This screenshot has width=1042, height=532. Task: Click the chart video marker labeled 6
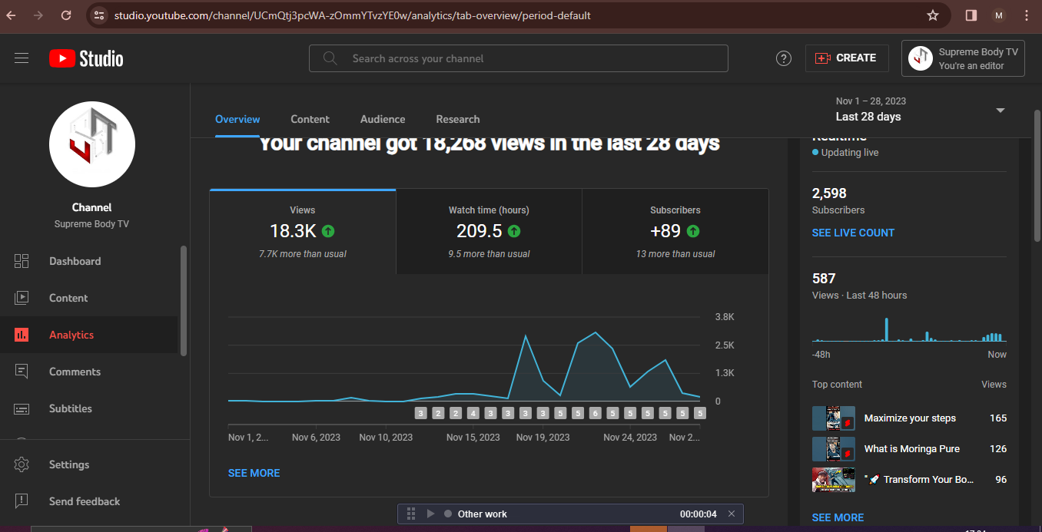595,413
